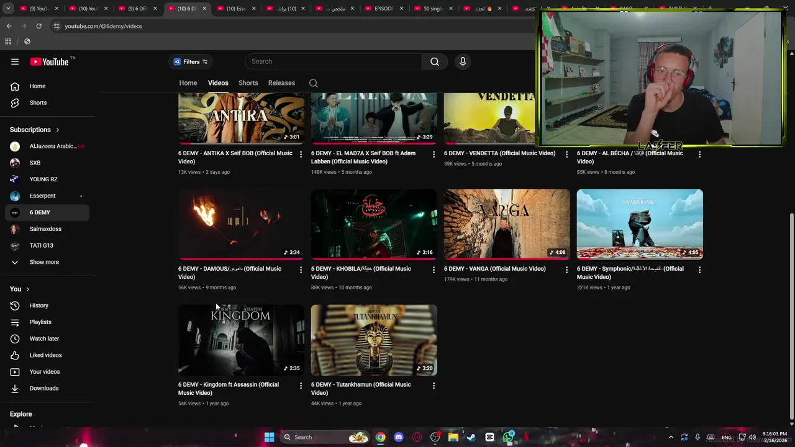Screen dimensions: 795x447
Task: Open more options for Tutankhamun video
Action: [434, 386]
